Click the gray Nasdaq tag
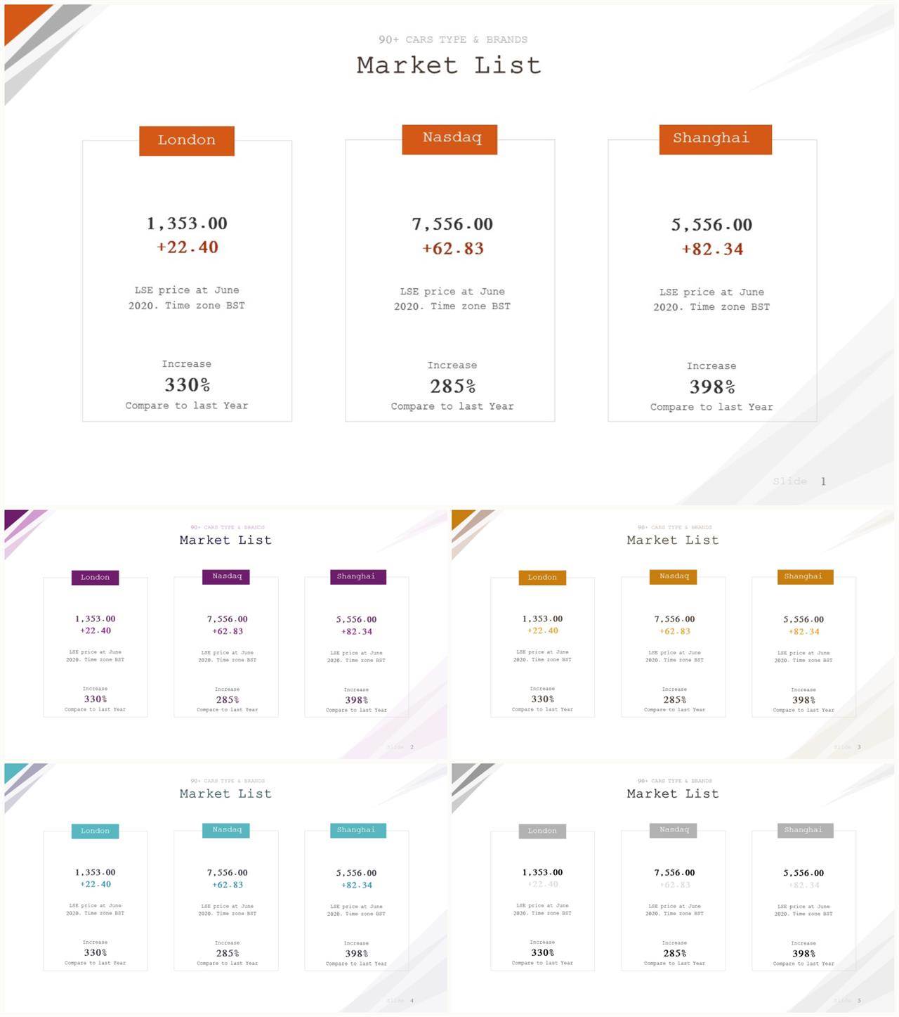This screenshot has height=1017, width=899. pyautogui.click(x=674, y=830)
